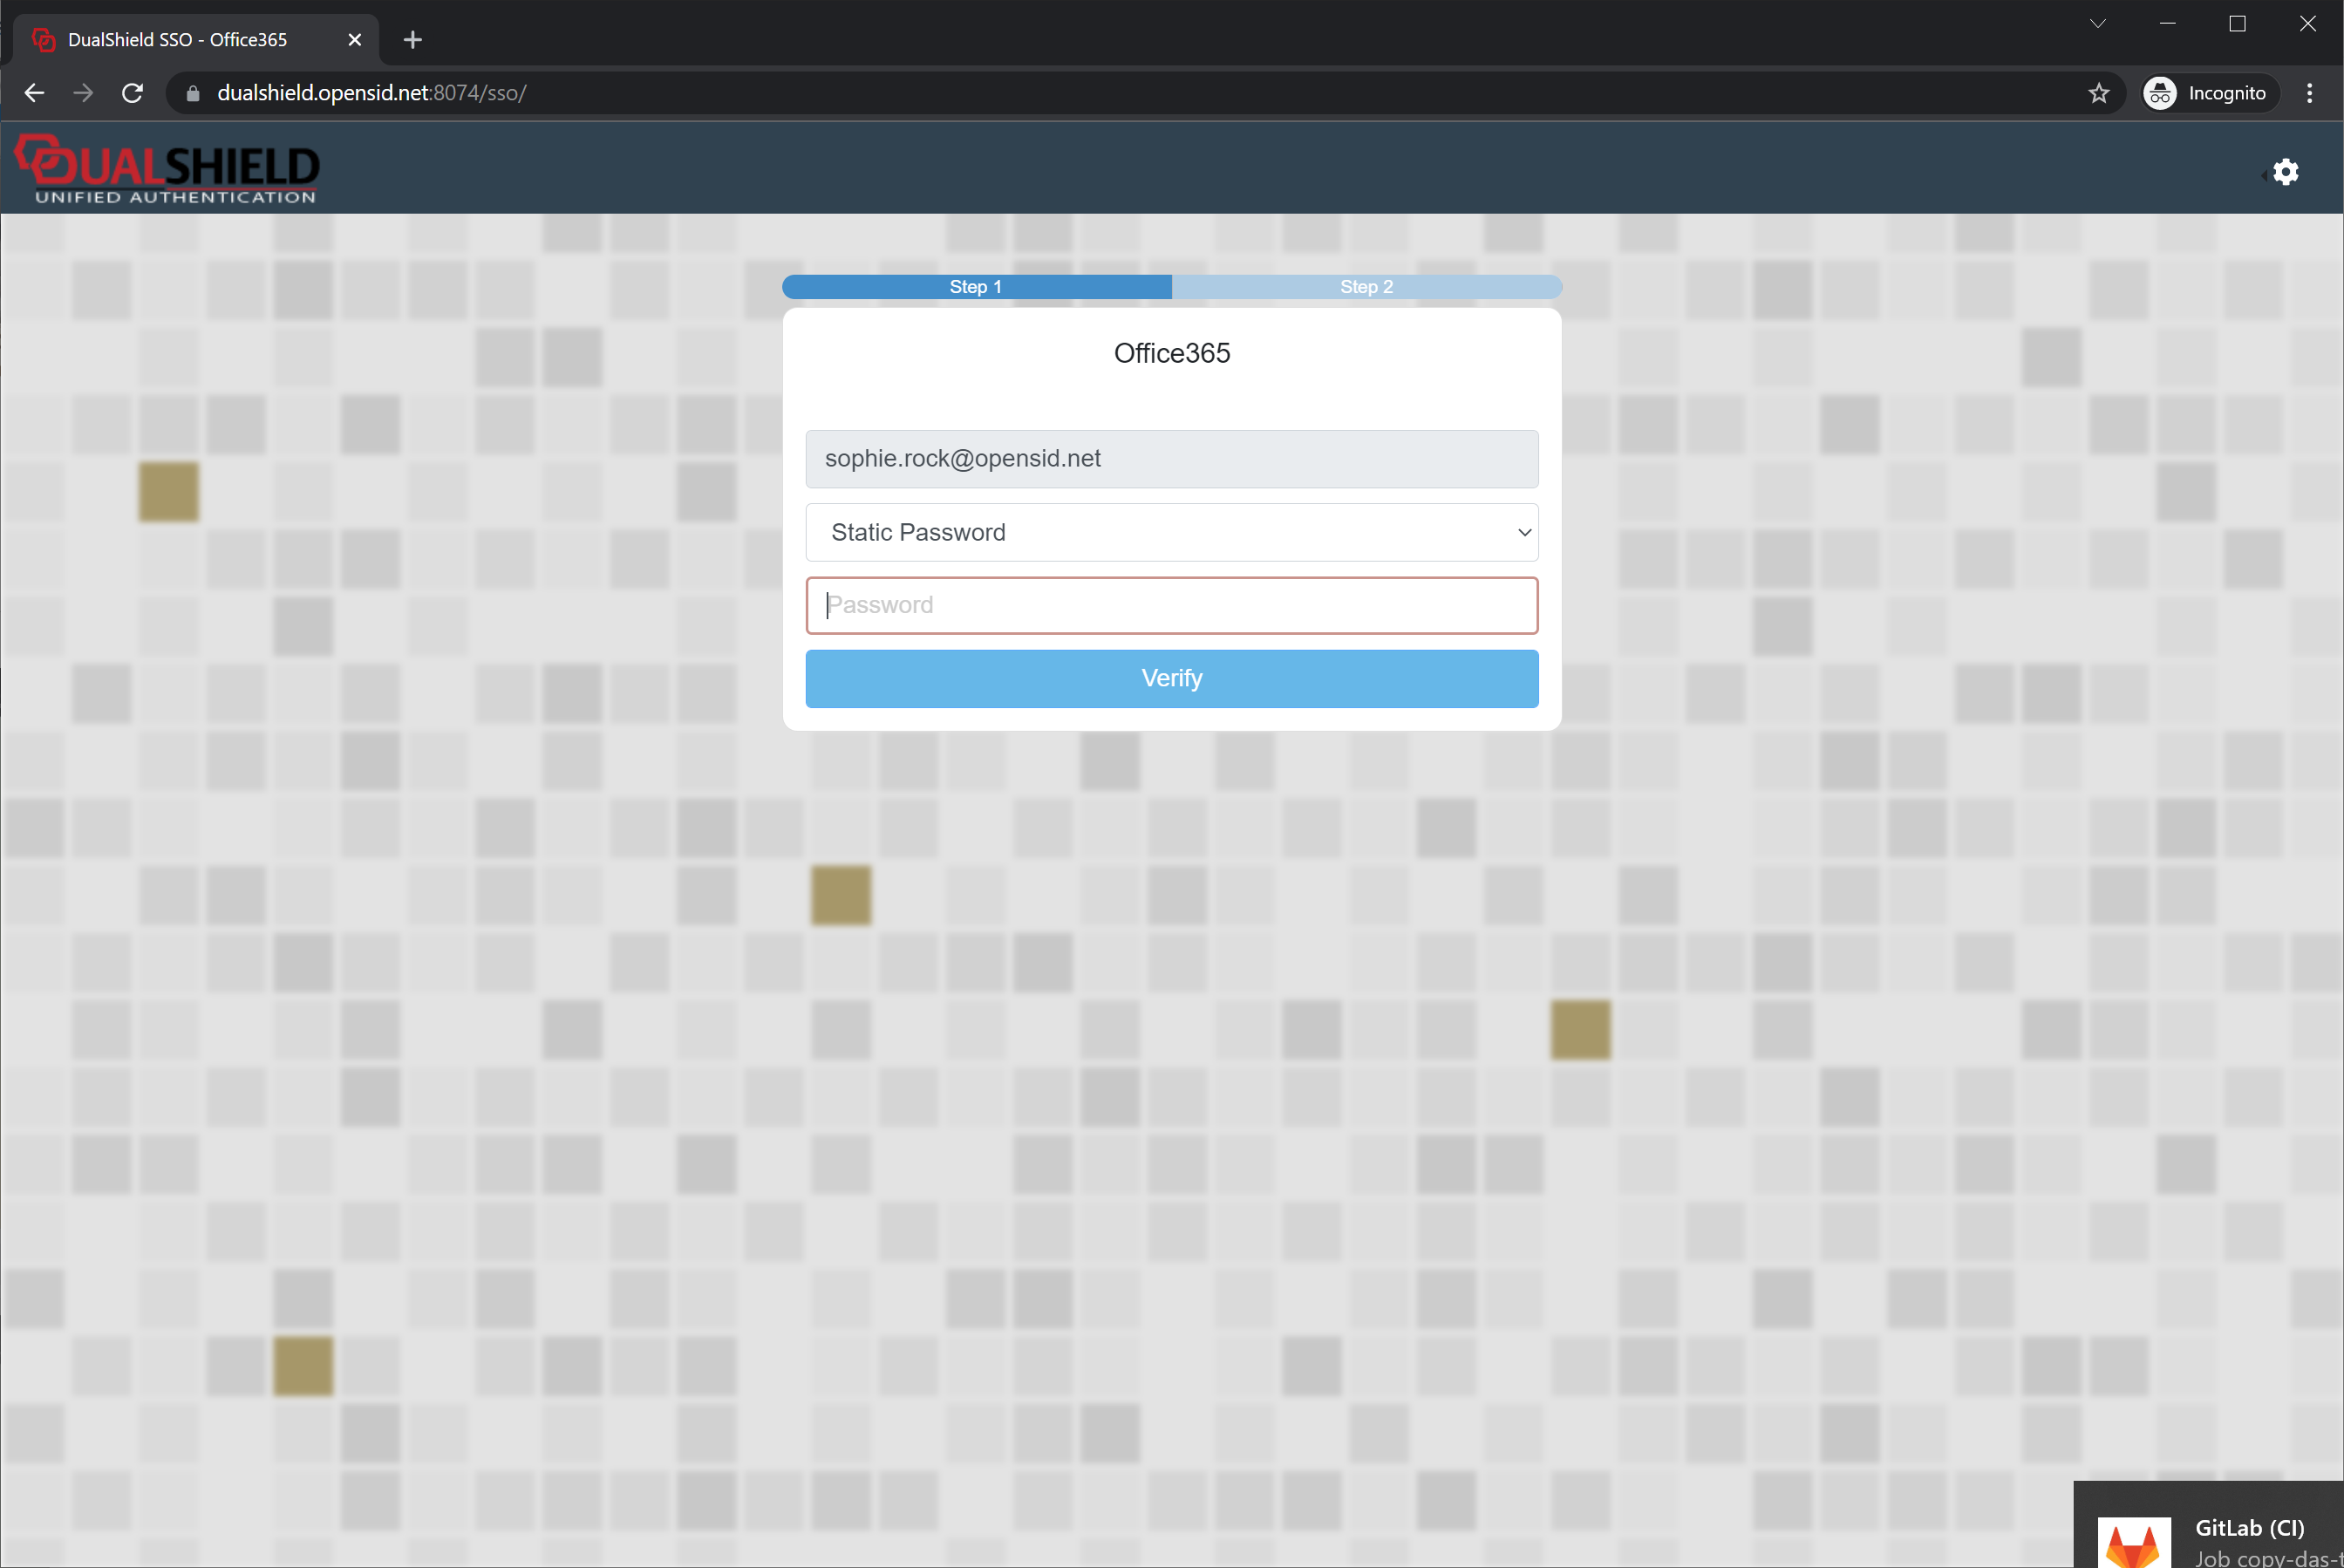
Task: Click the Step 1 progress segment
Action: pos(976,287)
